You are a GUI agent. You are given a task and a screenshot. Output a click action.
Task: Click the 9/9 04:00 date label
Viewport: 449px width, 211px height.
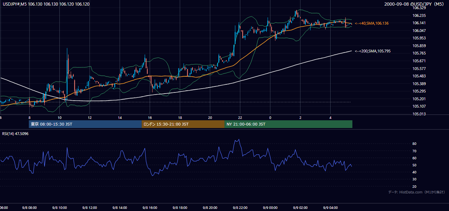point(330,208)
